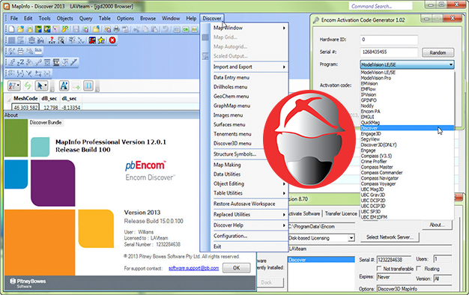Click the yellow star toolbar icon
Screen dimensions: 469x295
pos(102,40)
